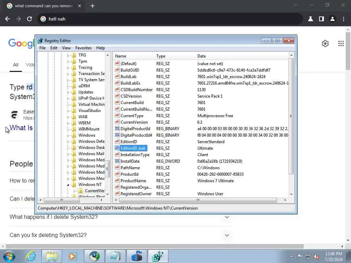
Task: Click the EditionID string value icon
Action: (x=117, y=141)
